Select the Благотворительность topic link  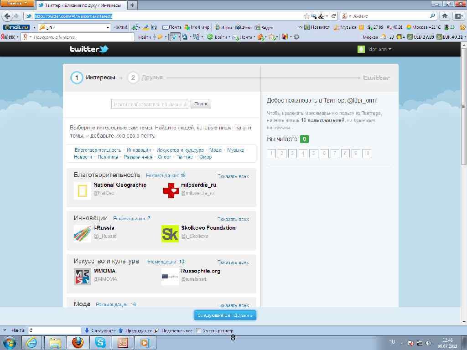point(98,150)
